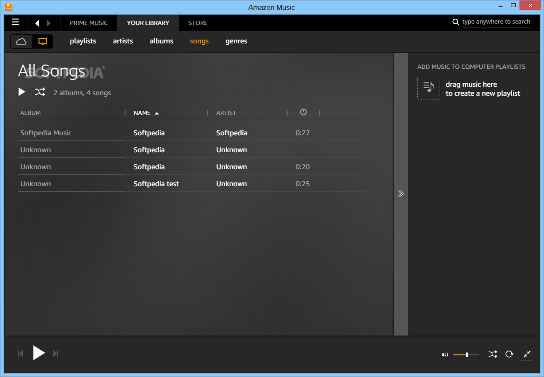Shuffle all songs icon near heading
544x377 pixels.
pos(40,92)
